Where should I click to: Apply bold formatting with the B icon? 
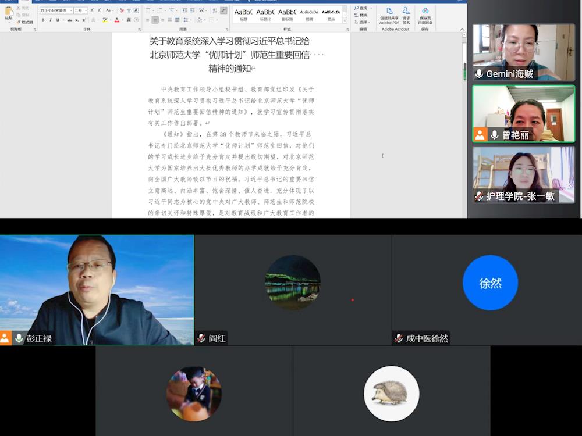tap(43, 20)
